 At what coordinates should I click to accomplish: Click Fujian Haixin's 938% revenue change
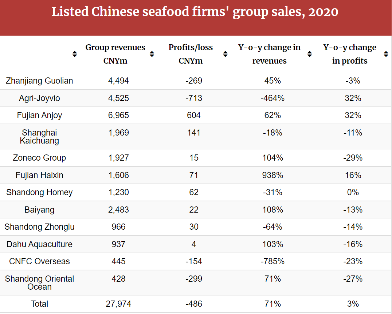273,175
